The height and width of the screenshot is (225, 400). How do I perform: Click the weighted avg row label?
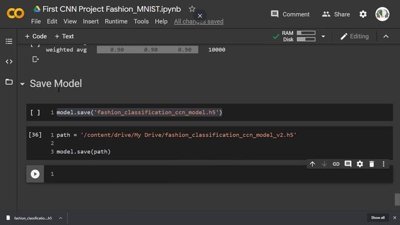pyautogui.click(x=66, y=50)
